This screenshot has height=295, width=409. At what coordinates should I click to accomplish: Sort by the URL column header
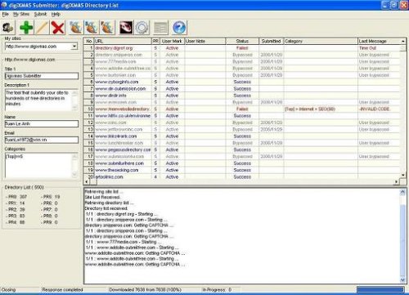[x=123, y=41]
